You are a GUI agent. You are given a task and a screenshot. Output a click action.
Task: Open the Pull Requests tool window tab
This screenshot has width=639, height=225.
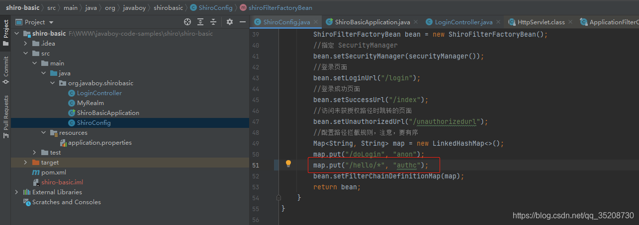[5, 116]
